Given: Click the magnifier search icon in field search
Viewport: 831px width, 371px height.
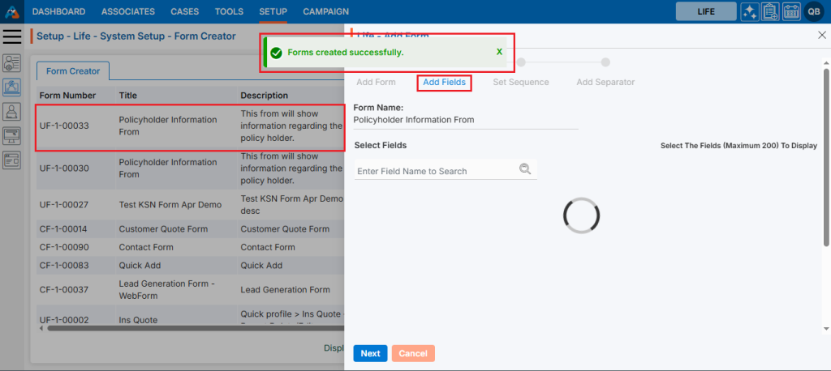Looking at the screenshot, I should (x=525, y=169).
